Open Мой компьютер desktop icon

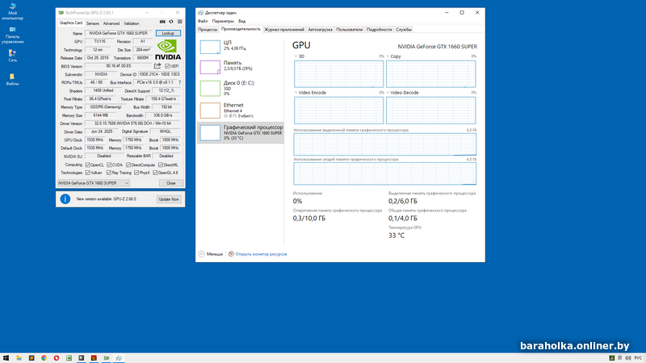coord(12,11)
